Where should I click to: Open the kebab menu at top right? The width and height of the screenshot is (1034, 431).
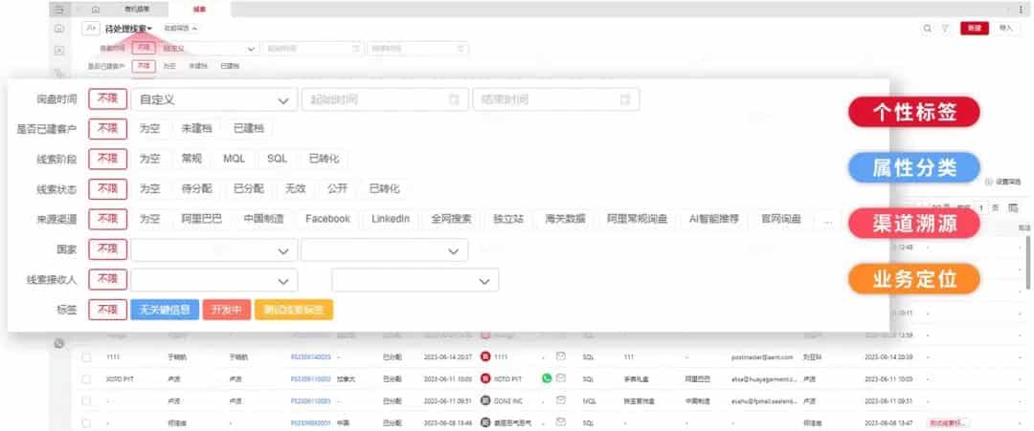point(1021,9)
